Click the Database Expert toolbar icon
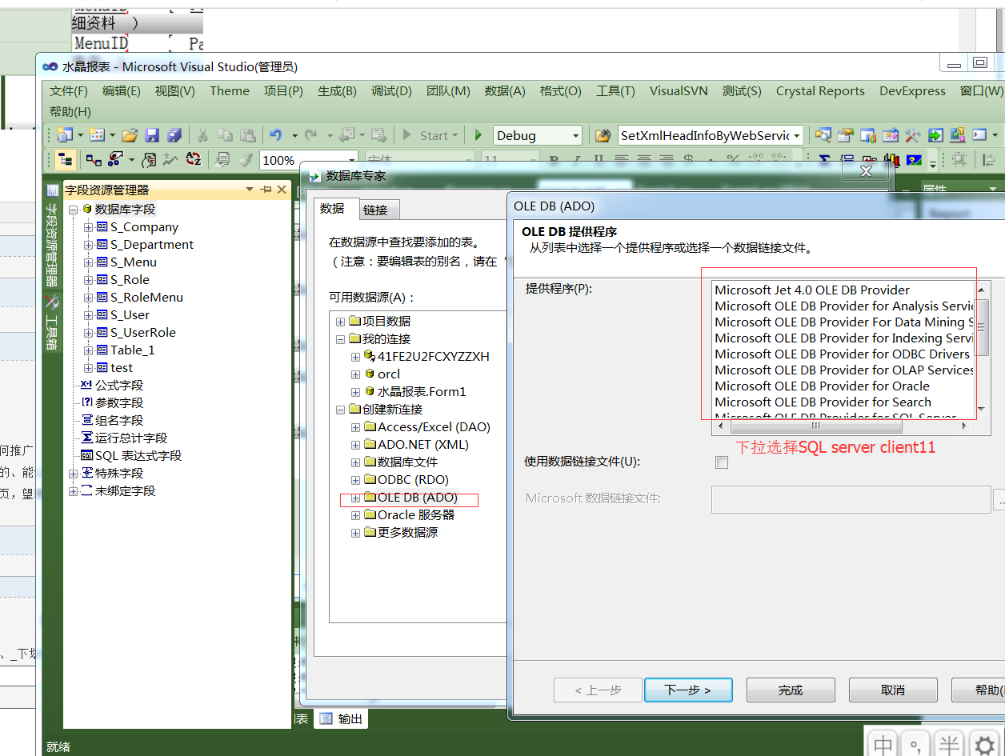This screenshot has height=756, width=1005. coord(94,160)
